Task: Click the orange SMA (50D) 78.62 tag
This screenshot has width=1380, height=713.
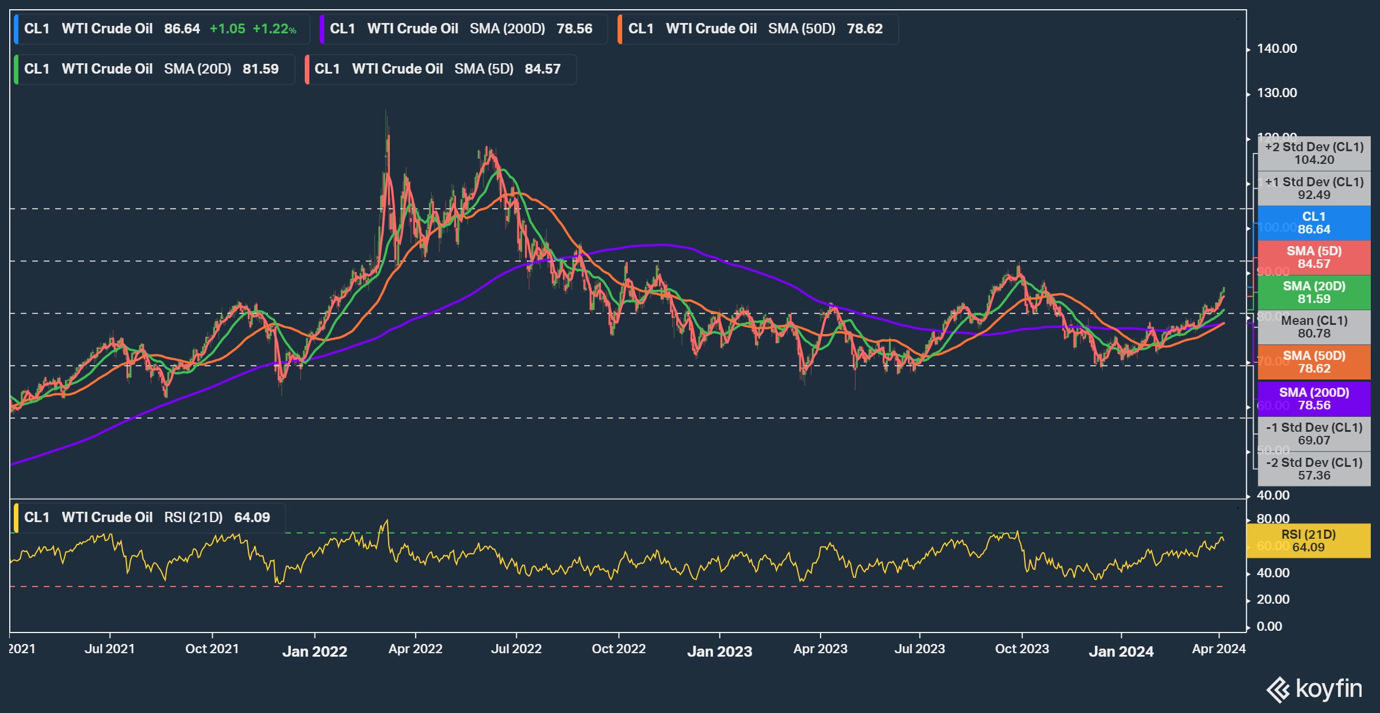Action: click(1314, 362)
